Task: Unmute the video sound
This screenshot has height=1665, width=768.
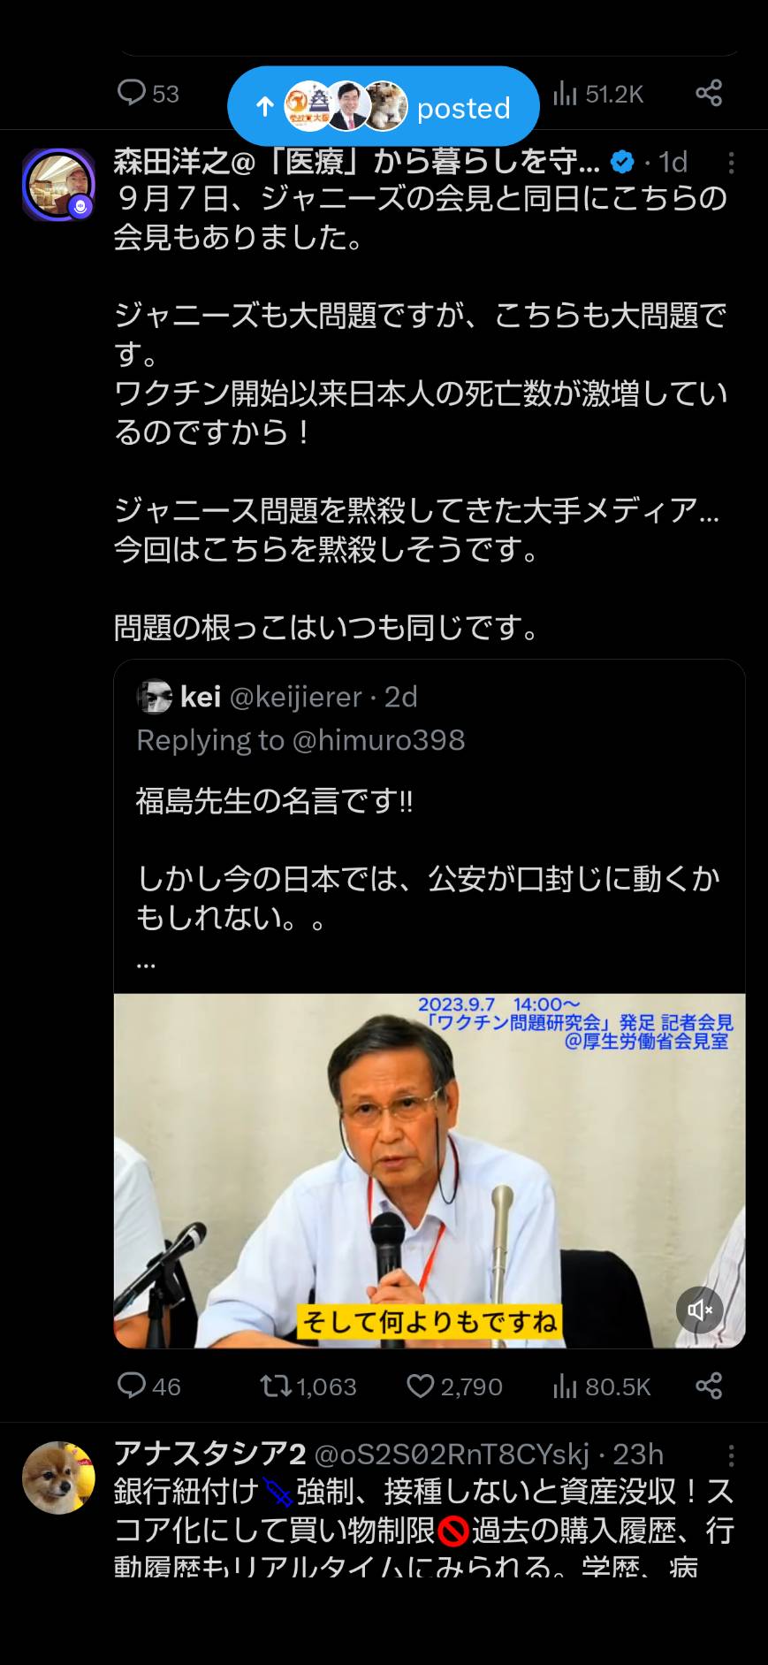Action: click(x=700, y=1310)
